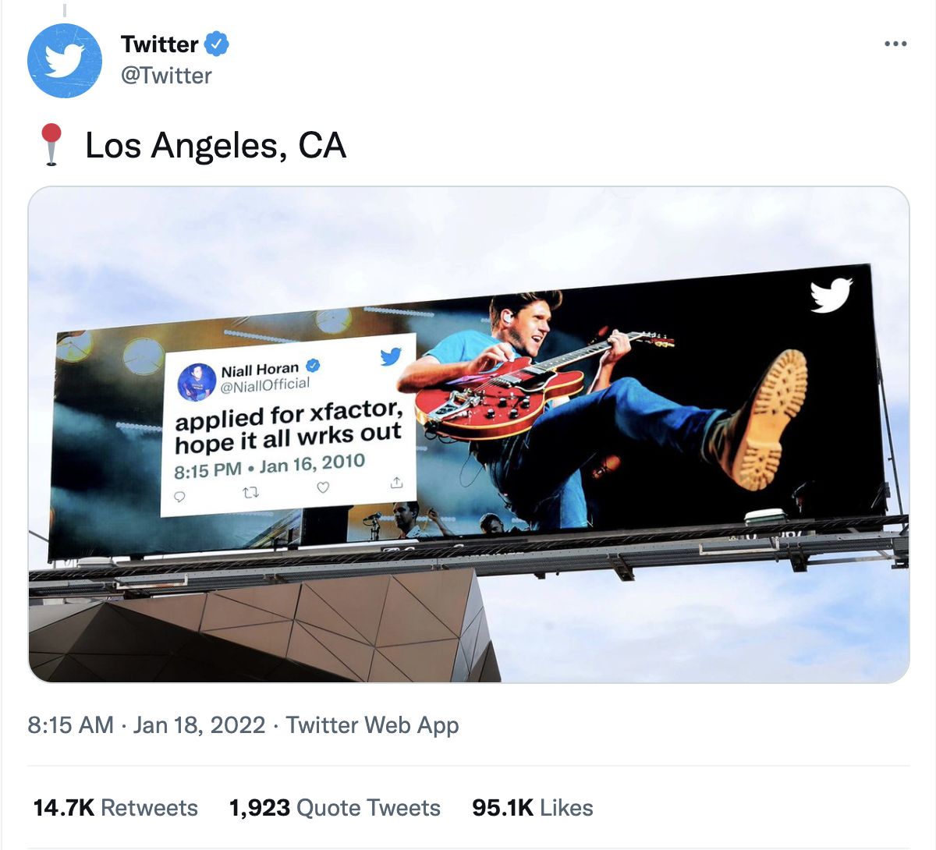Click the '8:15 AM · Jan 18, 2022' timestamp
936x850 pixels.
[x=147, y=725]
